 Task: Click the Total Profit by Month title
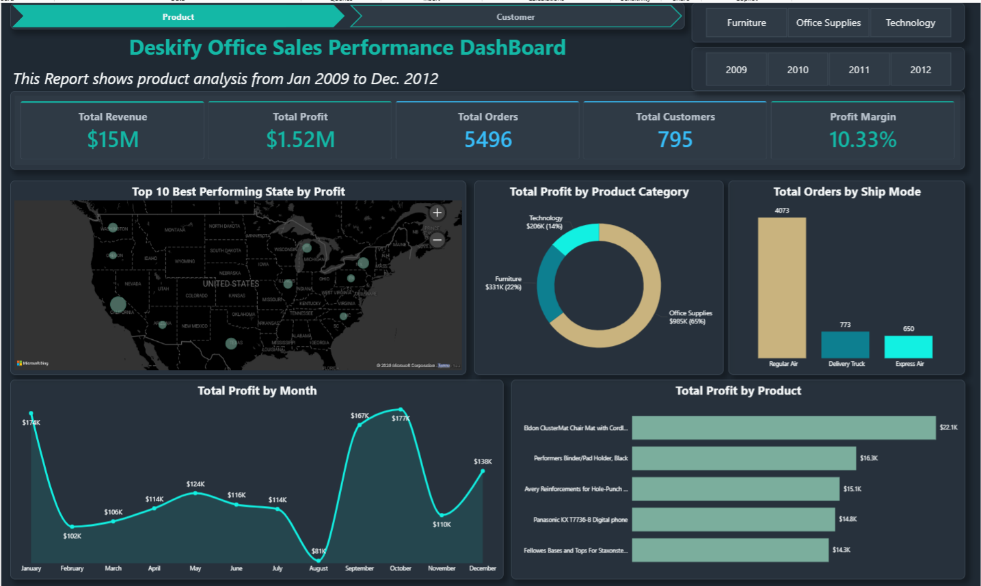click(x=257, y=390)
